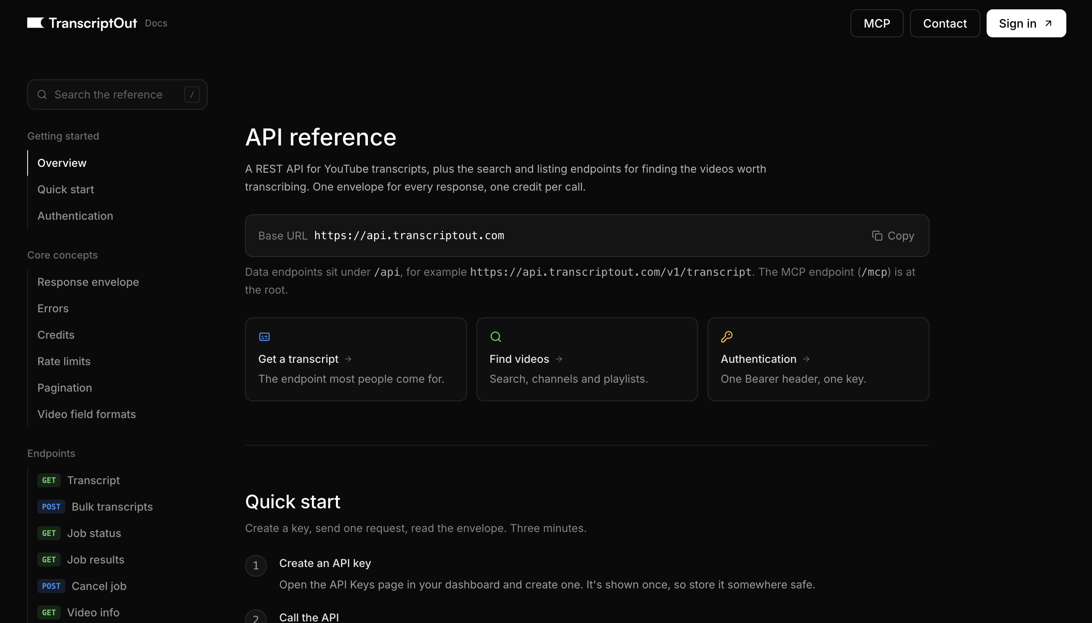Go to Quick start in the sidebar
Image resolution: width=1092 pixels, height=623 pixels.
(65, 189)
